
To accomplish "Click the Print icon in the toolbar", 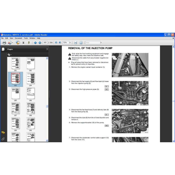I will click(4, 43).
